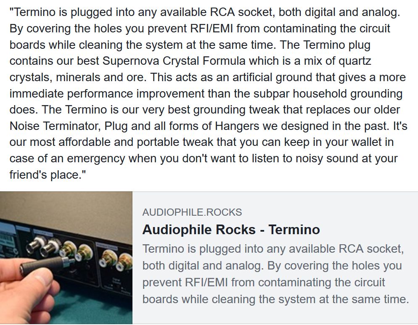Click the word 'Termino' in the preview title
This screenshot has width=418, height=325.
(x=294, y=230)
